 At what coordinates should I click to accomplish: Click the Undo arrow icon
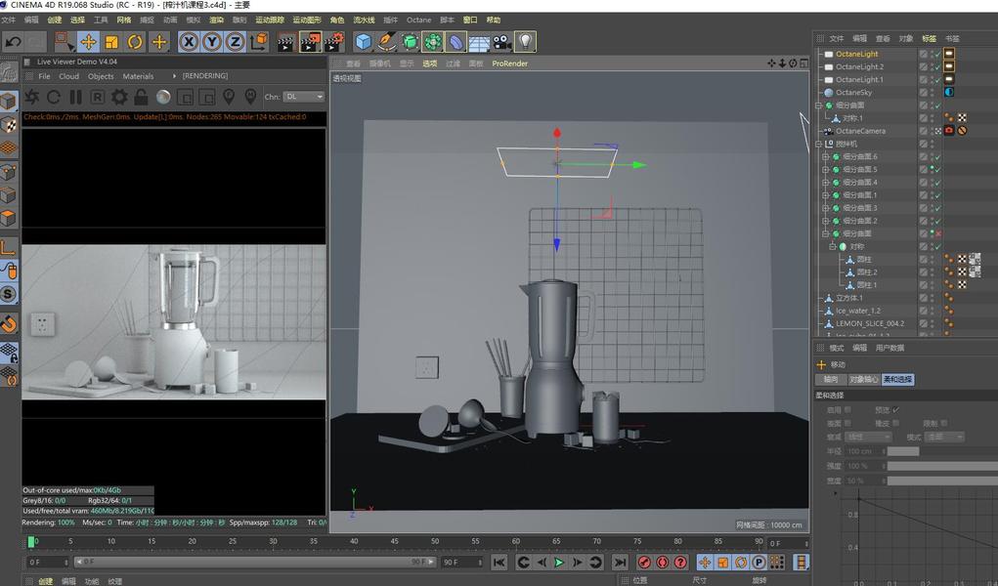click(13, 42)
